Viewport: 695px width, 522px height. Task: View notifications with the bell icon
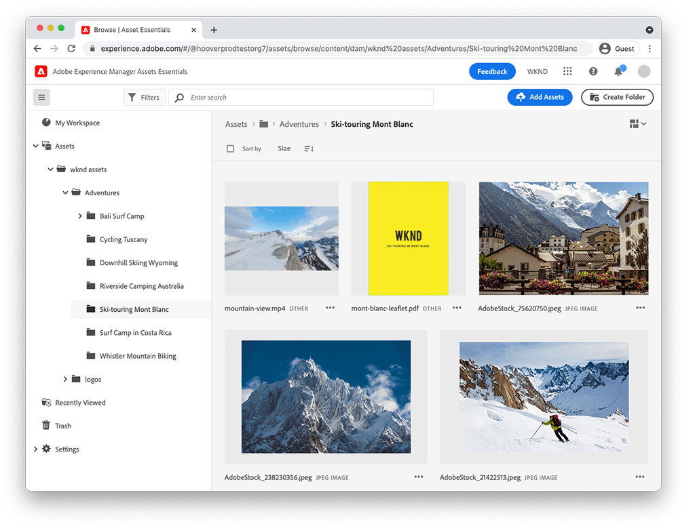(618, 71)
